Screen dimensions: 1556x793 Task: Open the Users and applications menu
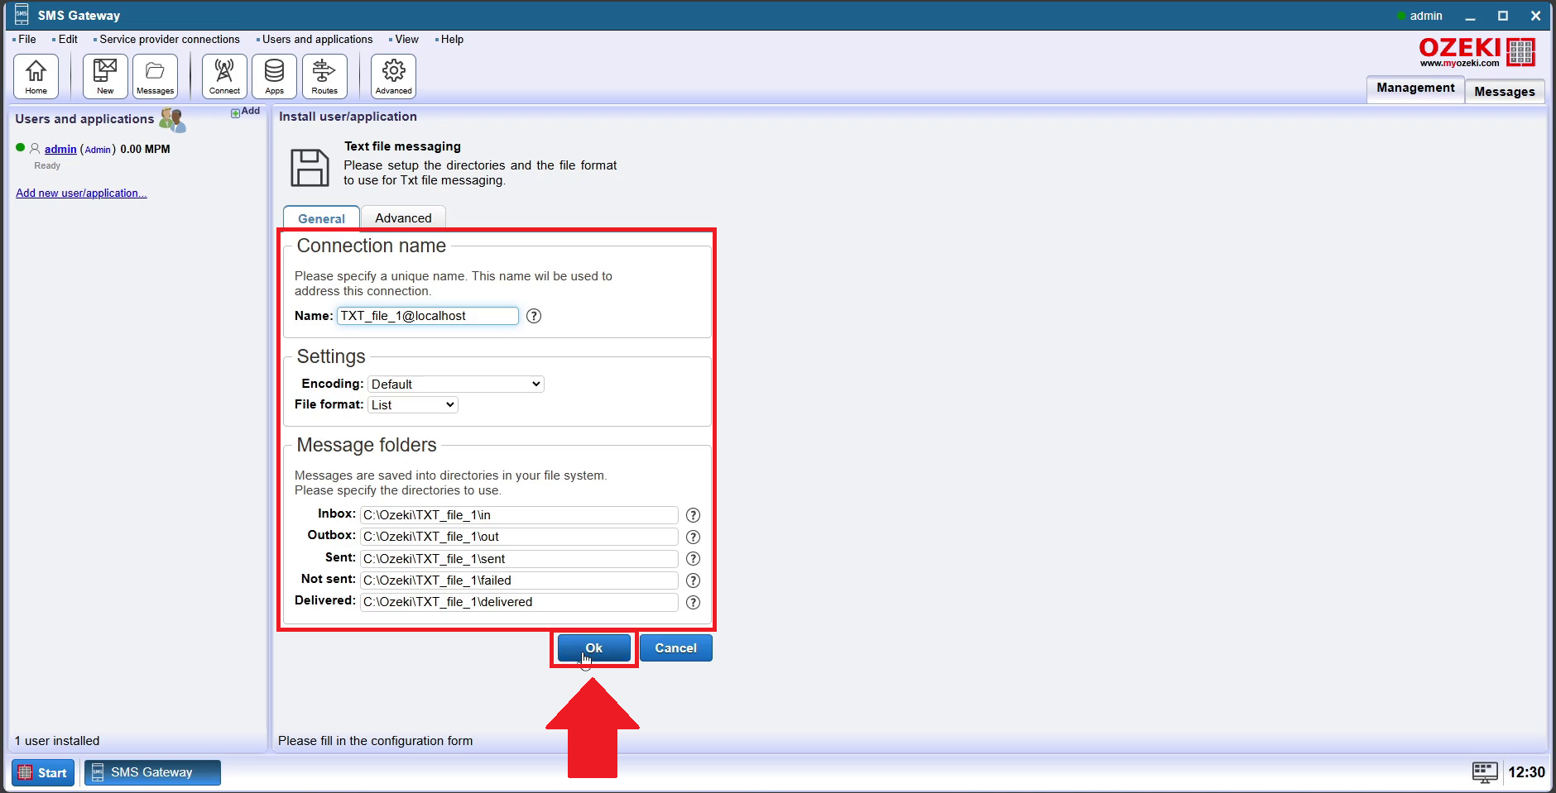tap(317, 39)
